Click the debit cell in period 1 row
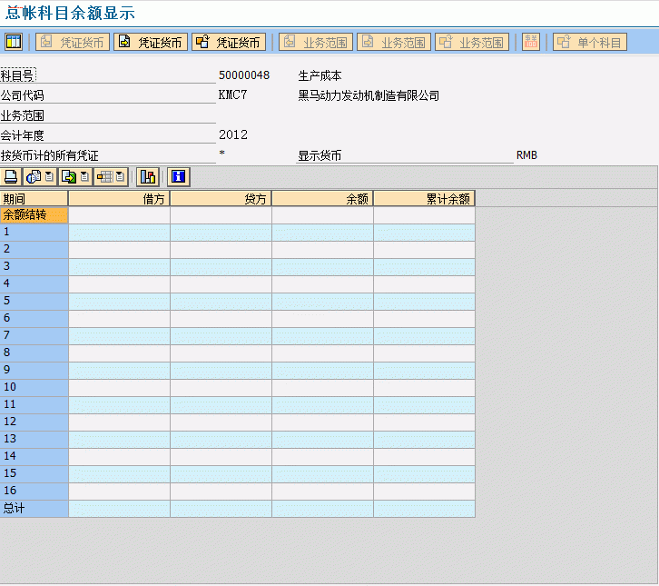The image size is (659, 586). coord(119,233)
